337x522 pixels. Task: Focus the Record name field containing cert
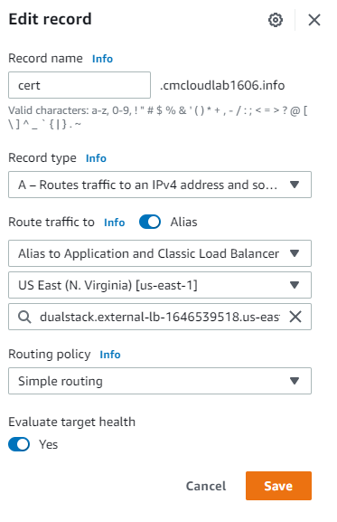click(80, 85)
